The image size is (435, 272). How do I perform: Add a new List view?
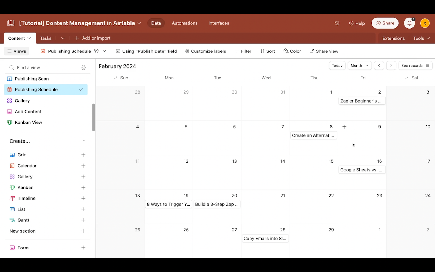(x=83, y=209)
